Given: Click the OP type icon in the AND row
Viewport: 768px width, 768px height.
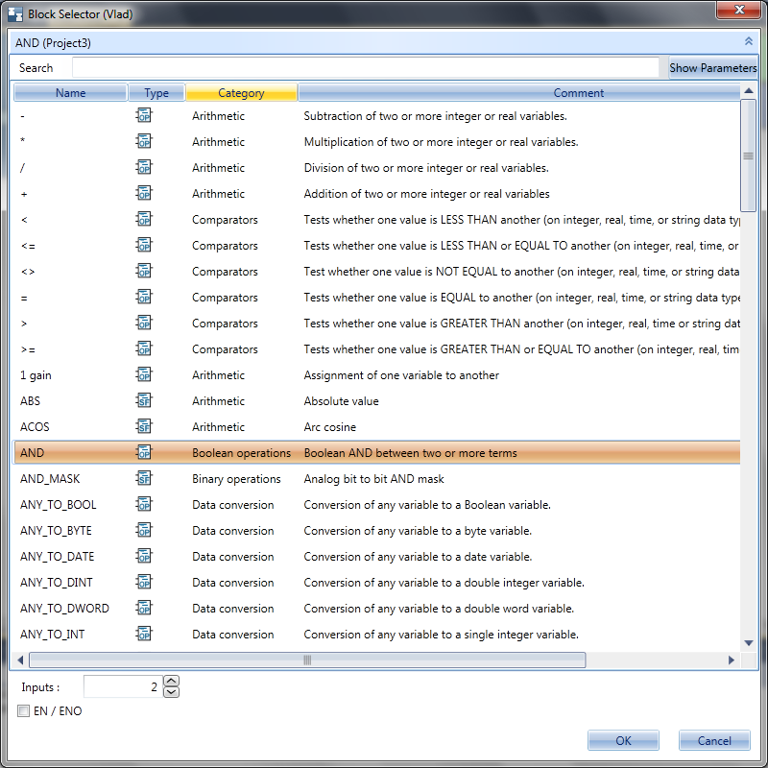Looking at the screenshot, I should 144,452.
